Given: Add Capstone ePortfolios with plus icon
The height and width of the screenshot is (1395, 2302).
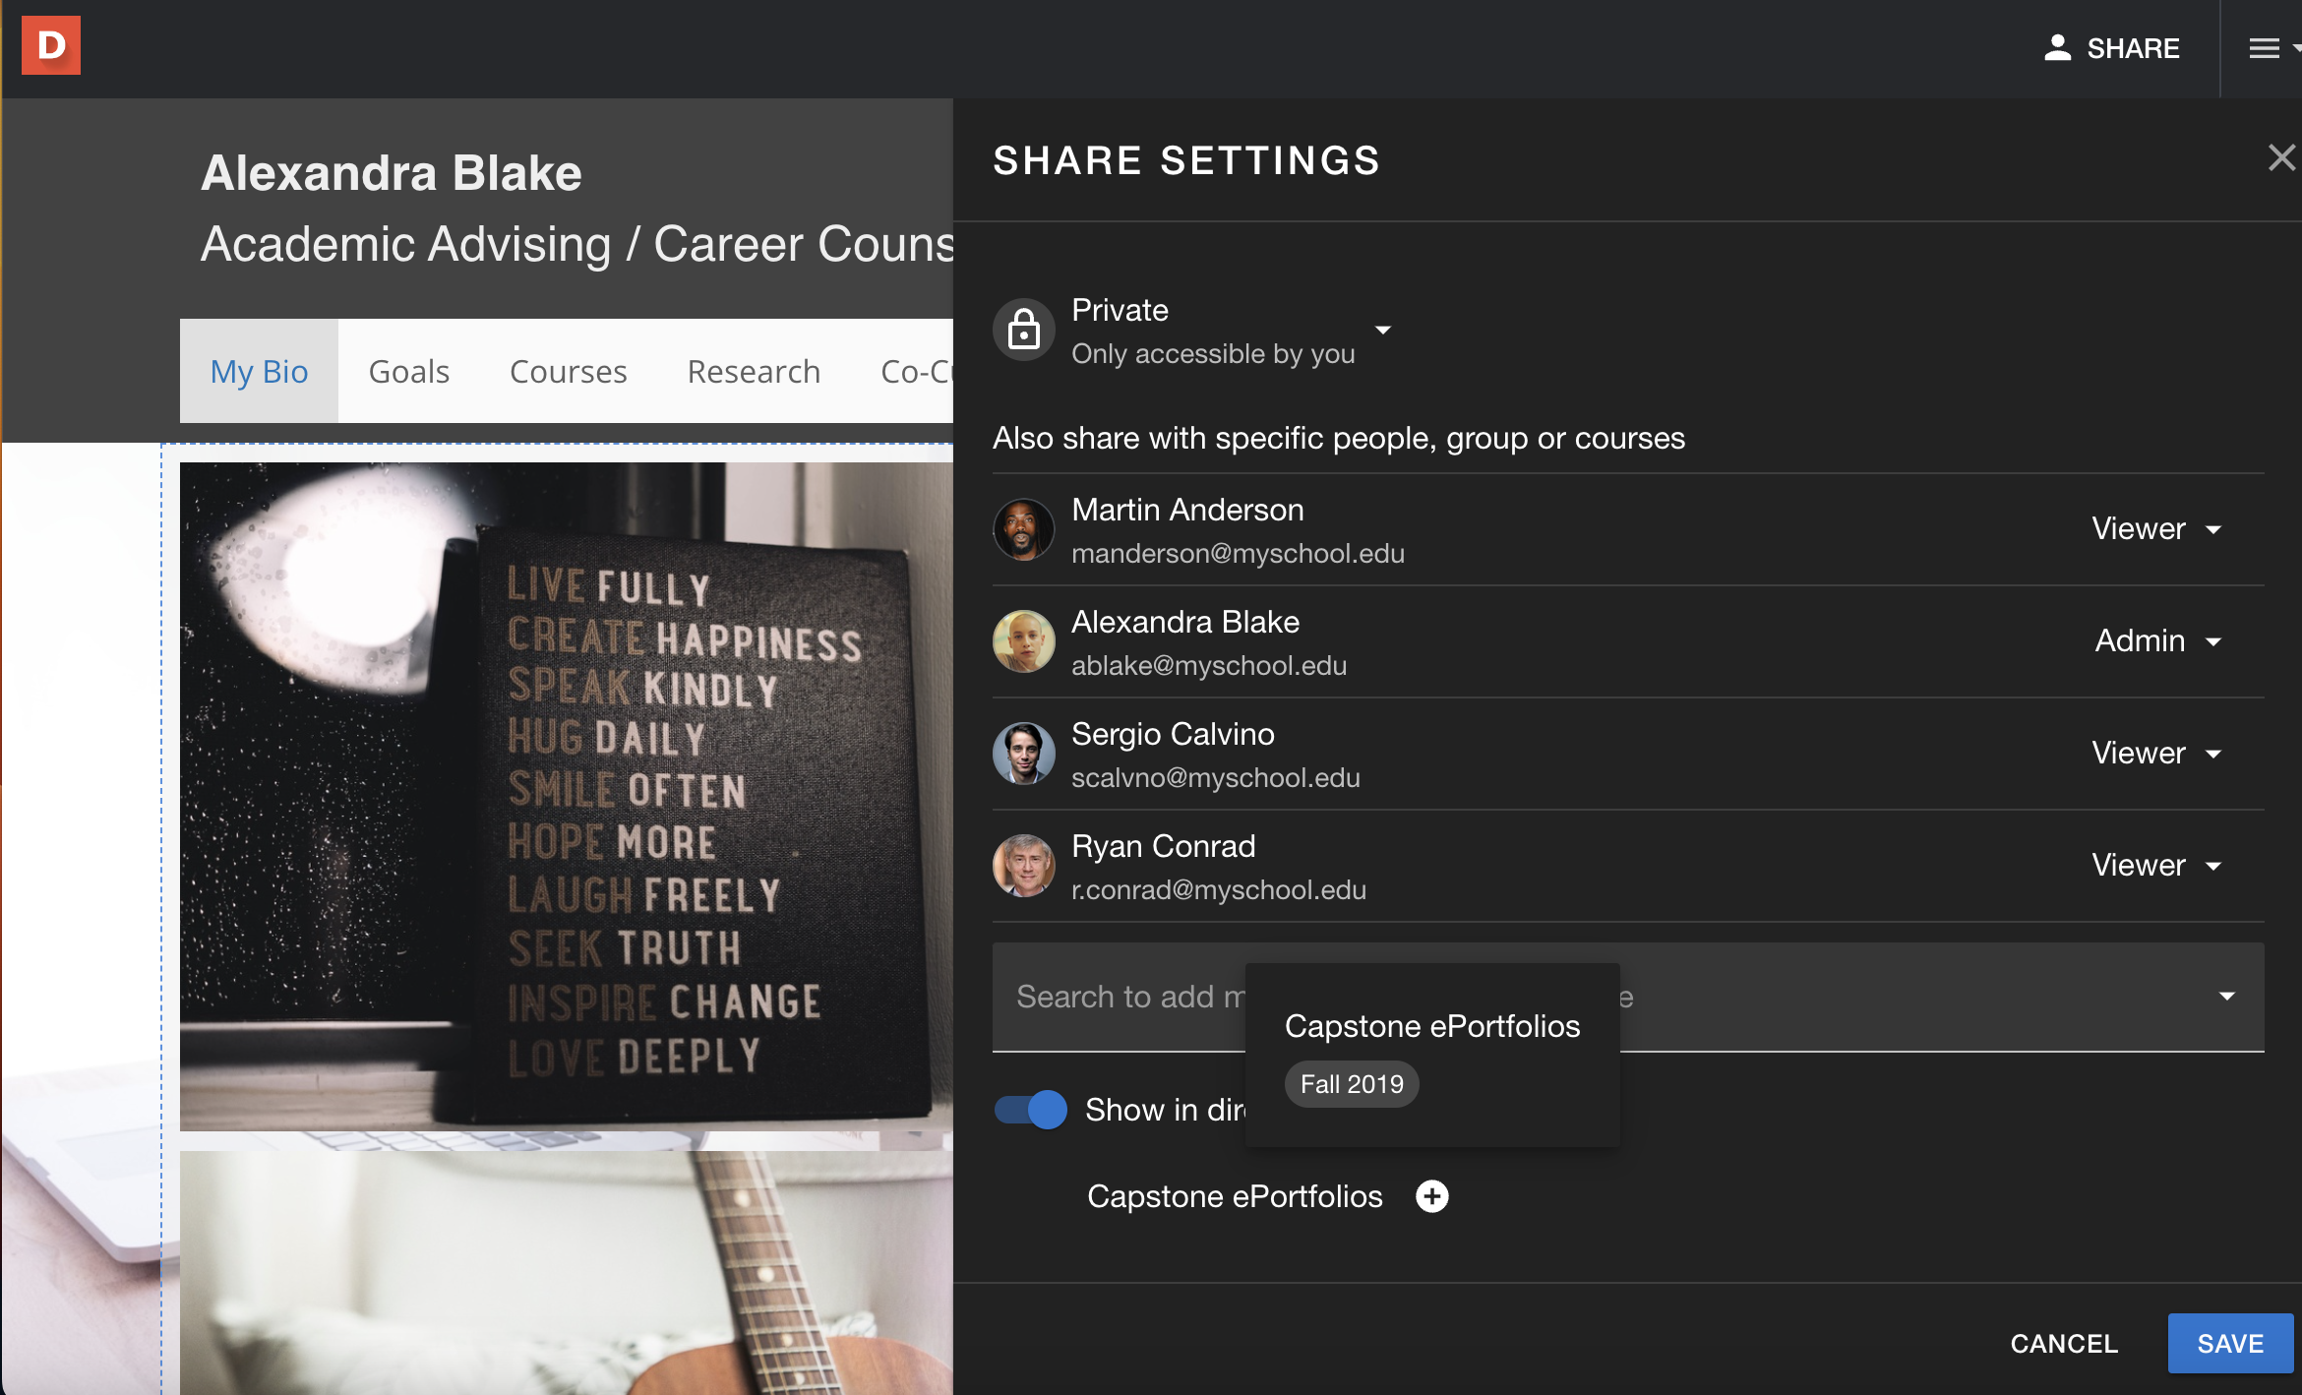Looking at the screenshot, I should (1431, 1196).
